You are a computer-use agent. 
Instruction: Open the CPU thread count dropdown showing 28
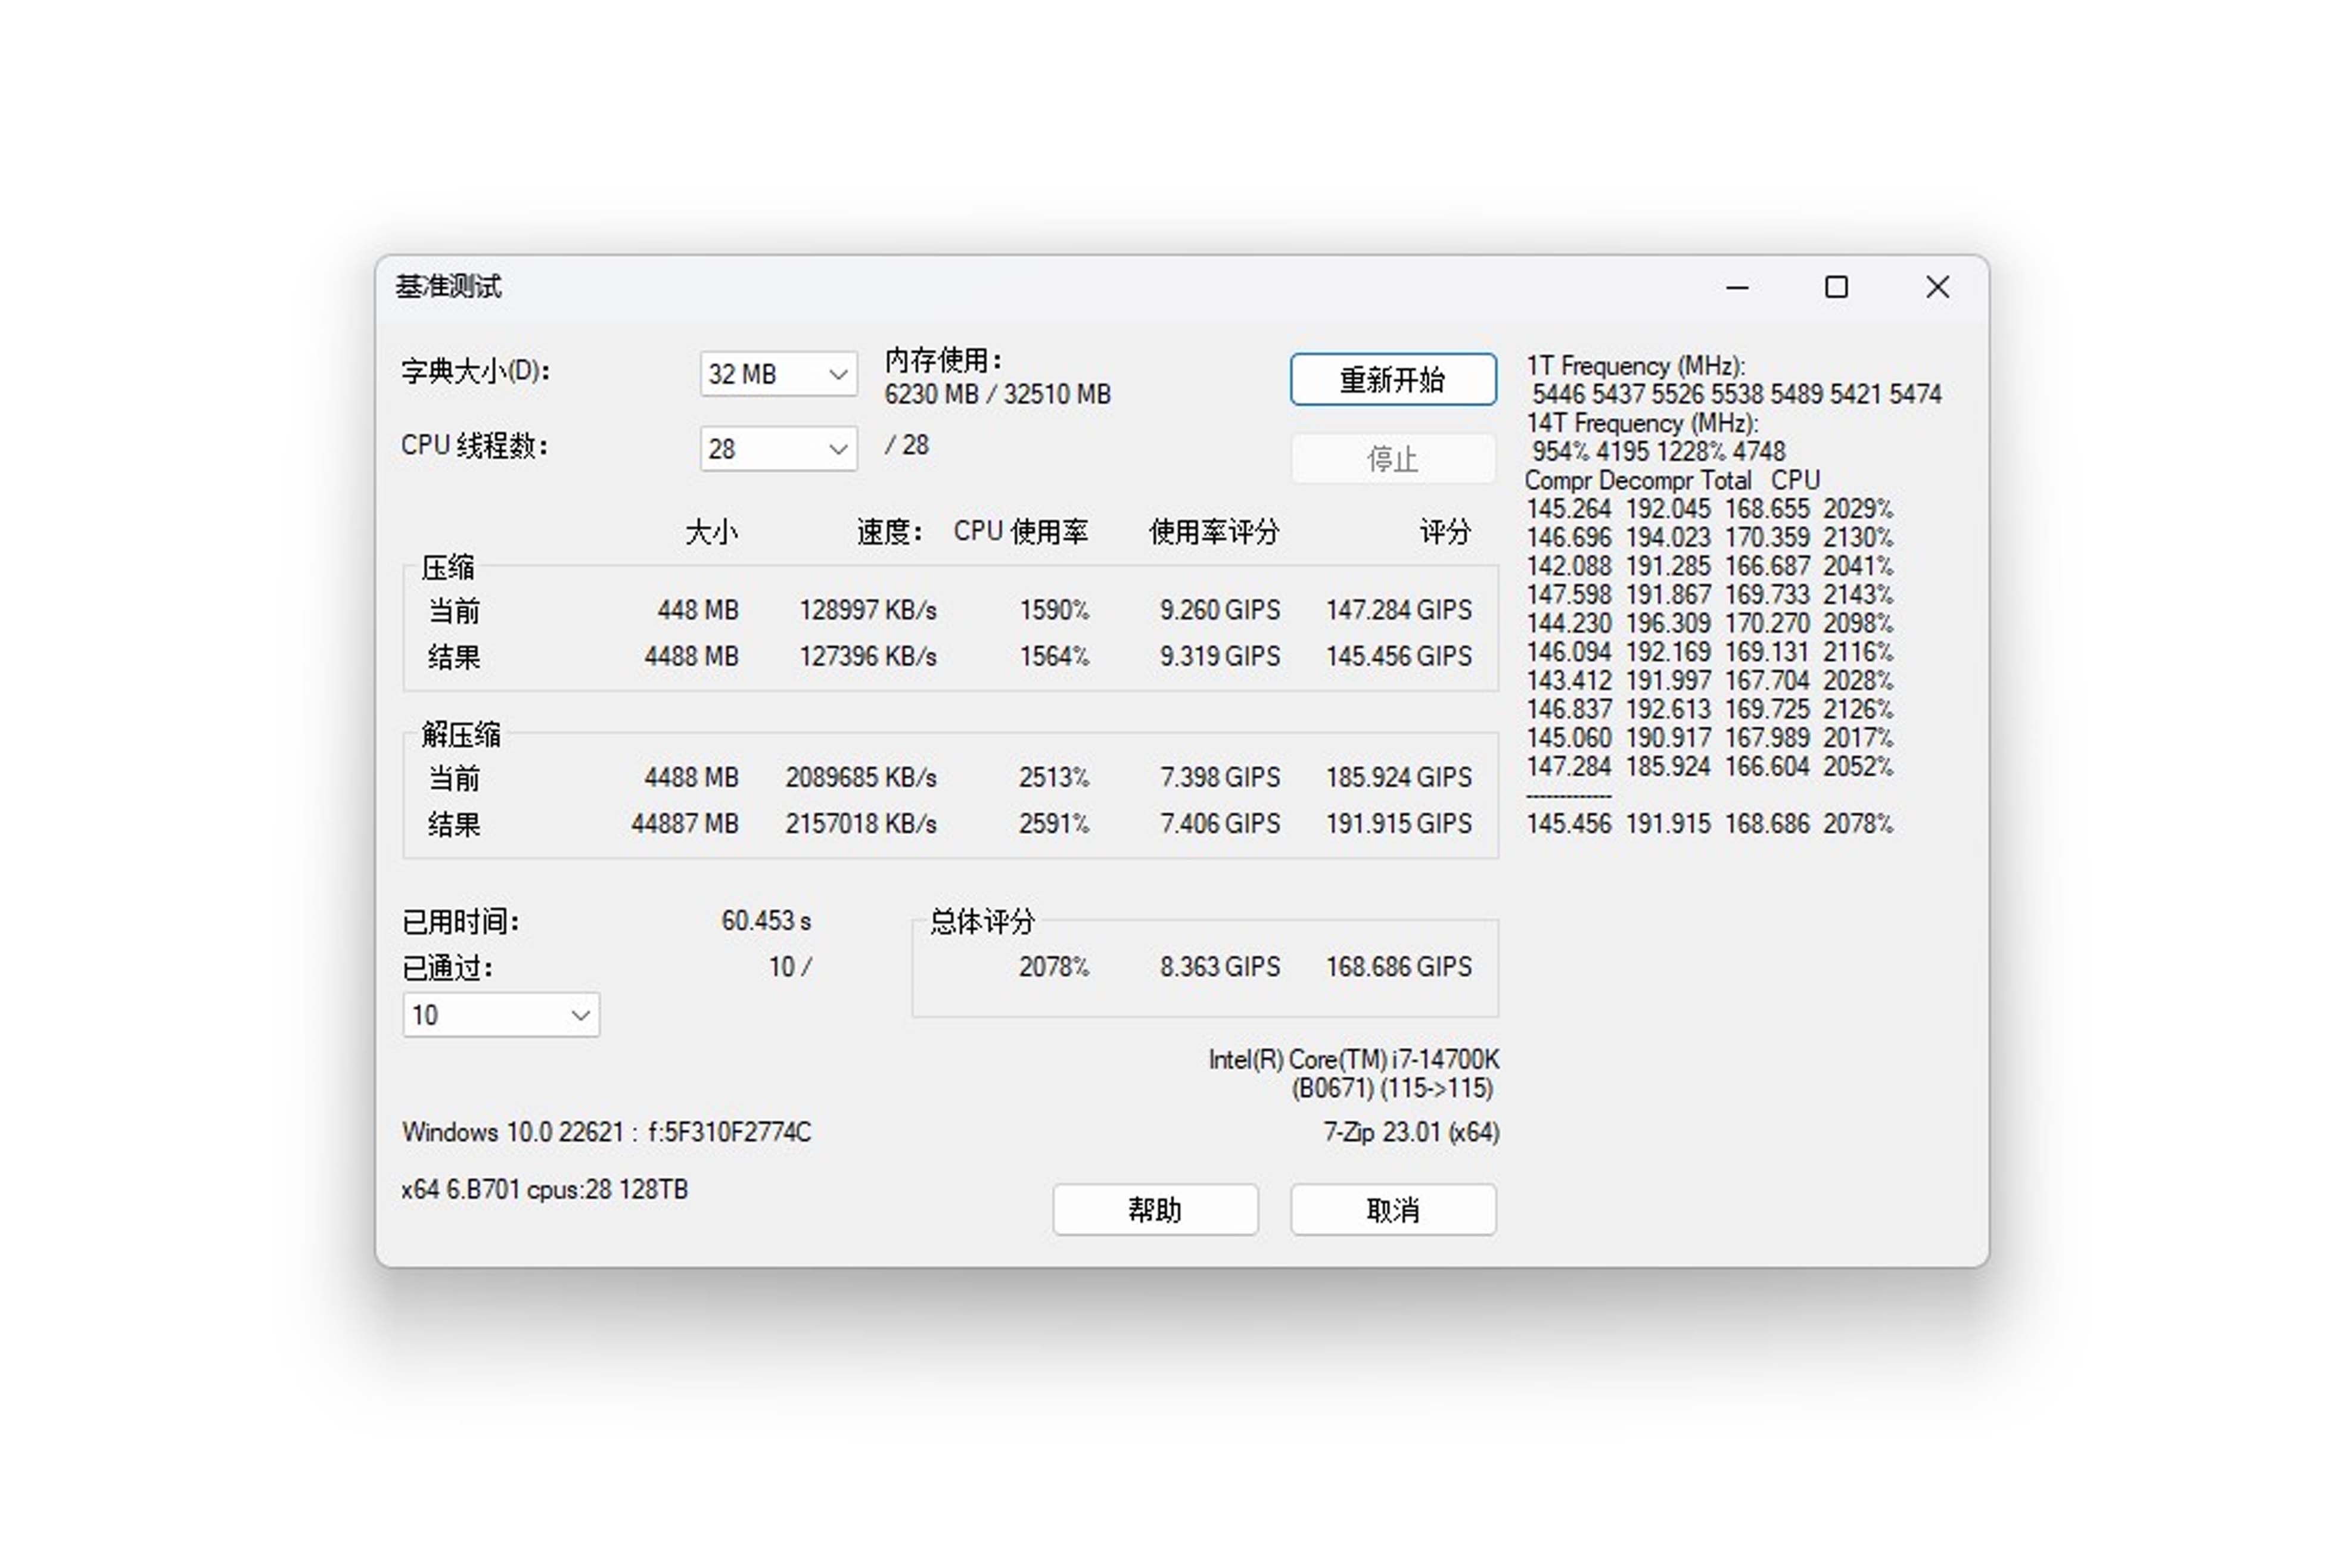[x=777, y=449]
